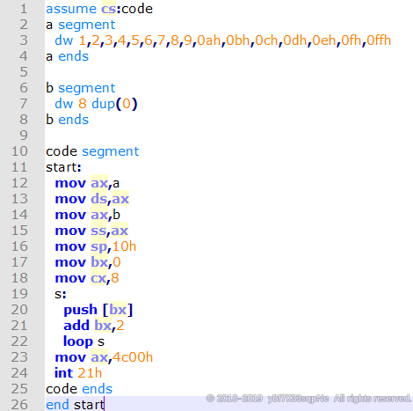The width and height of the screenshot is (413, 411).
Task: Click 'code ends' on line 25
Action: pos(79,389)
